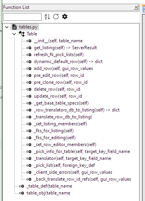Collapse the tables.py tree node
Image resolution: width=145 pixels, height=201 pixels.
point(7,27)
